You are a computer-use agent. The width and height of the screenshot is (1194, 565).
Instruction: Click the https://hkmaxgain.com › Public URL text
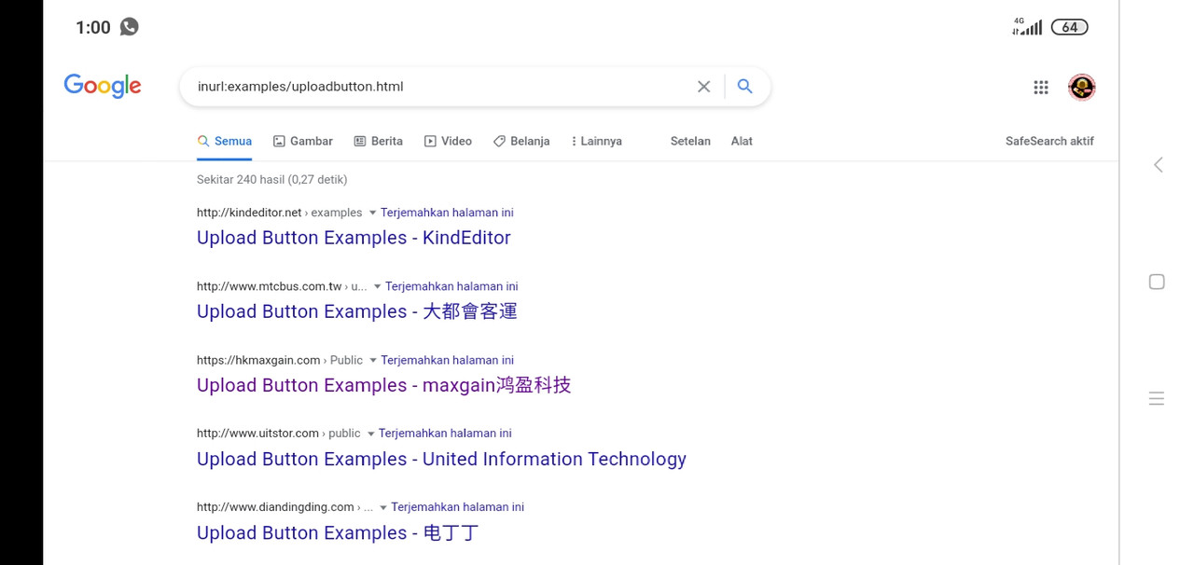coord(280,360)
